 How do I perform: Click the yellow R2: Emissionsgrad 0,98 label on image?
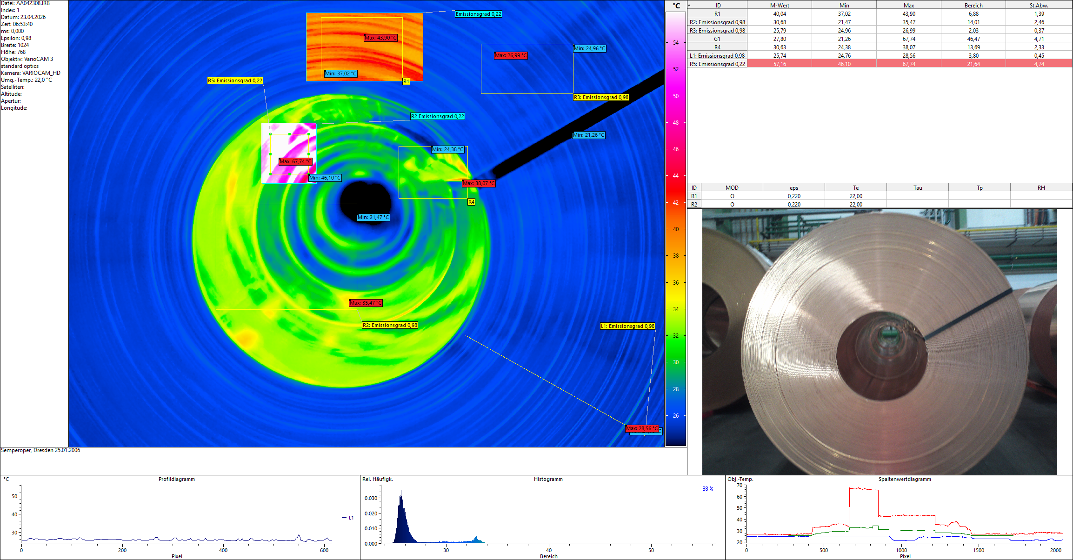point(390,325)
